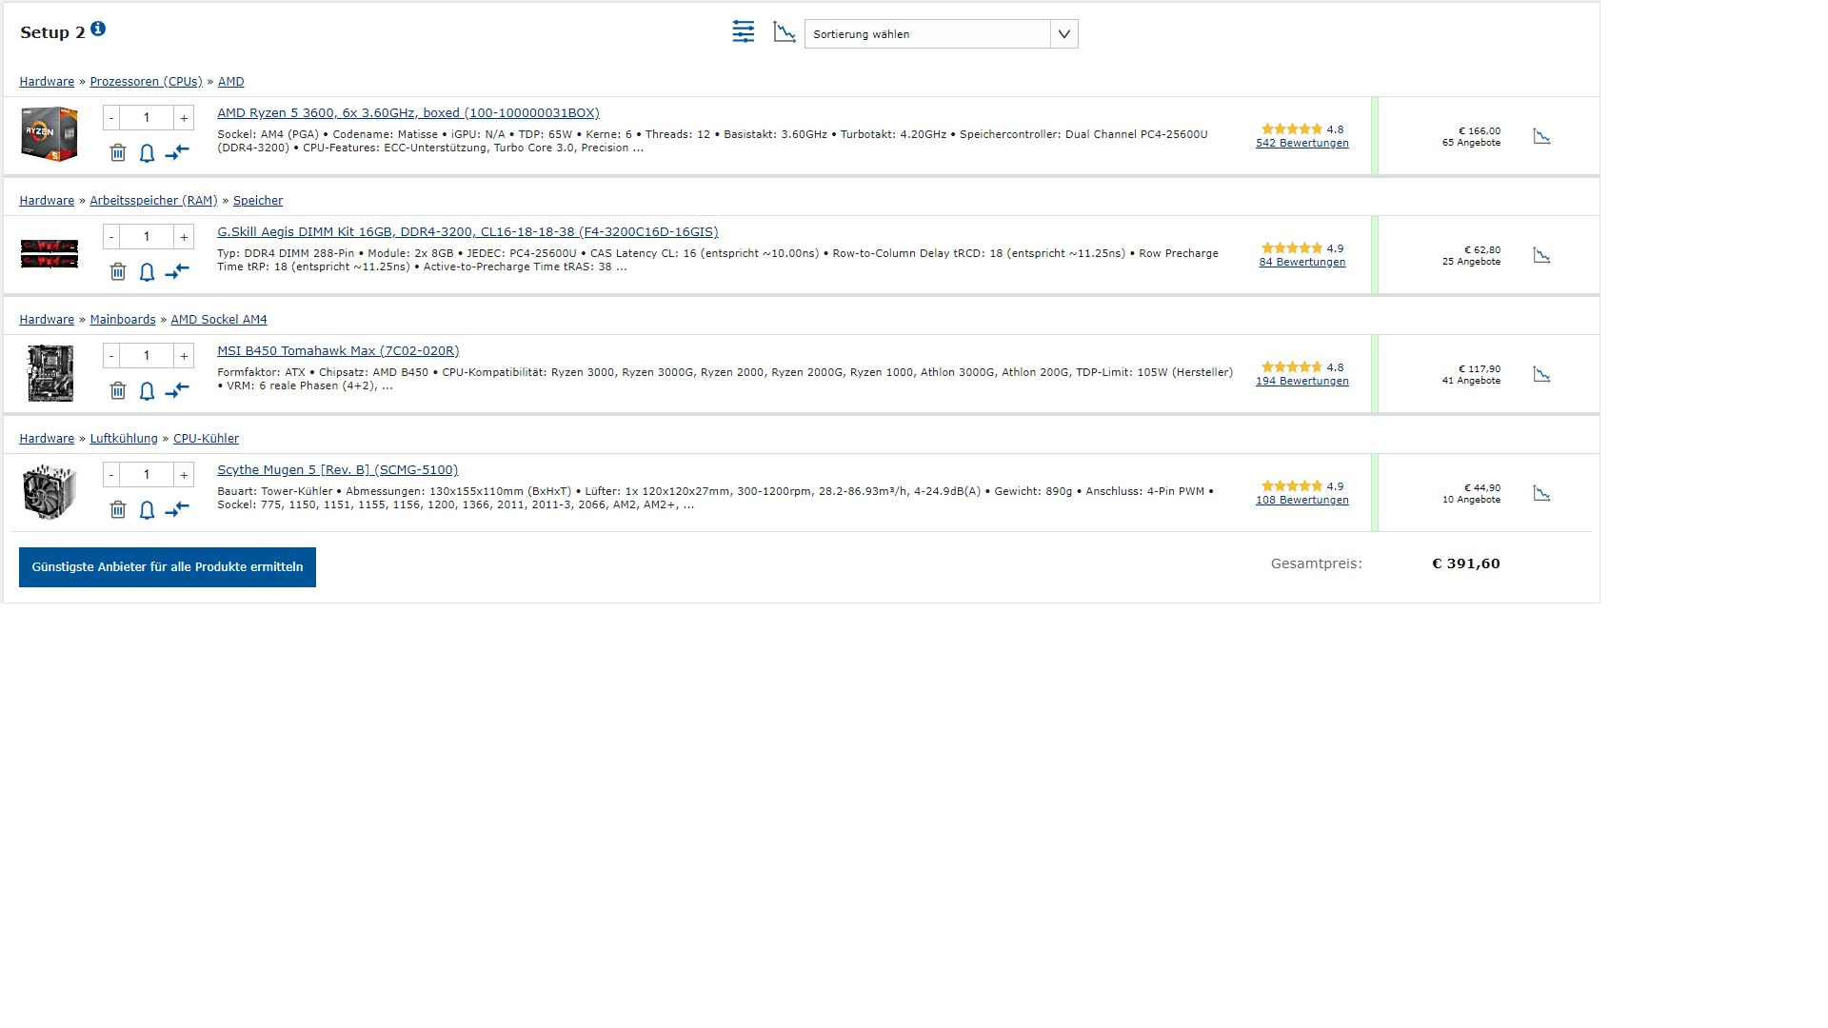Increase quantity of MSI B450 Tomahawk Max
The height and width of the screenshot is (1028, 1828).
(184, 356)
